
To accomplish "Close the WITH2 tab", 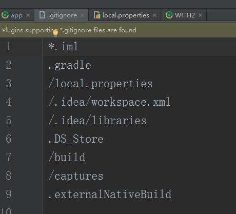I will tap(200, 15).
